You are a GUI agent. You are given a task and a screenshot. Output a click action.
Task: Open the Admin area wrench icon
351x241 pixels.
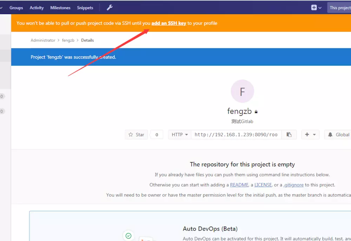coord(110,7)
